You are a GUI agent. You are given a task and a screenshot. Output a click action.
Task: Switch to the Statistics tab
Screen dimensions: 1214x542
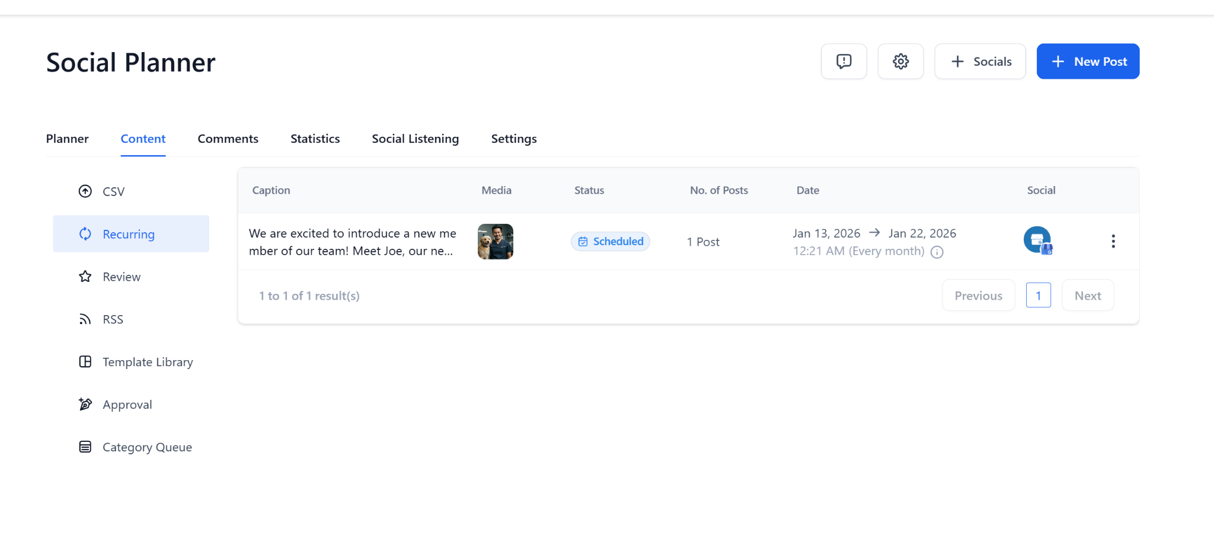point(315,139)
